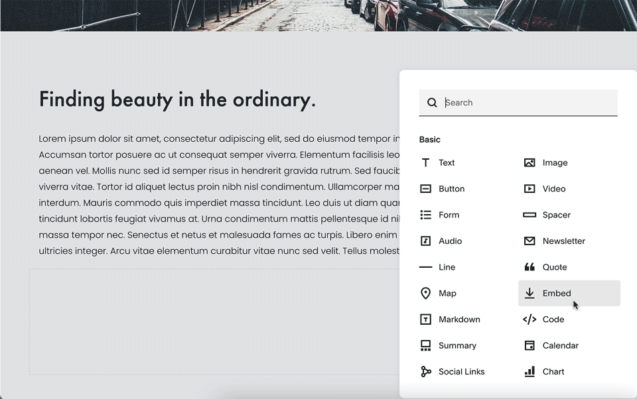Pick the Summary block label
637x399 pixels.
coord(457,346)
